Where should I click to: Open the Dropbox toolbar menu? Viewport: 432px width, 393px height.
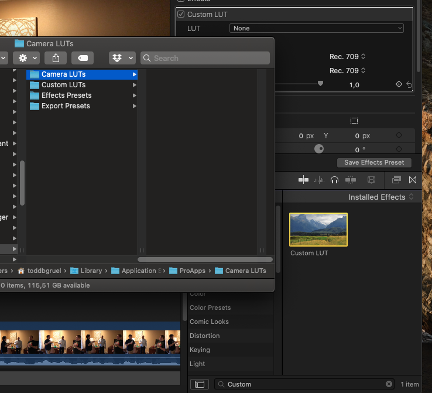122,58
